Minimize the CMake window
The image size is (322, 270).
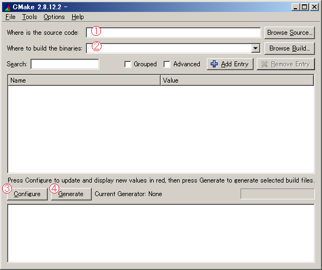[295, 7]
